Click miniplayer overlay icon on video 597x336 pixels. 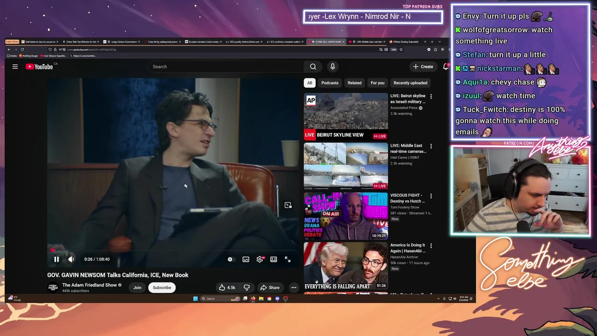pos(288,205)
